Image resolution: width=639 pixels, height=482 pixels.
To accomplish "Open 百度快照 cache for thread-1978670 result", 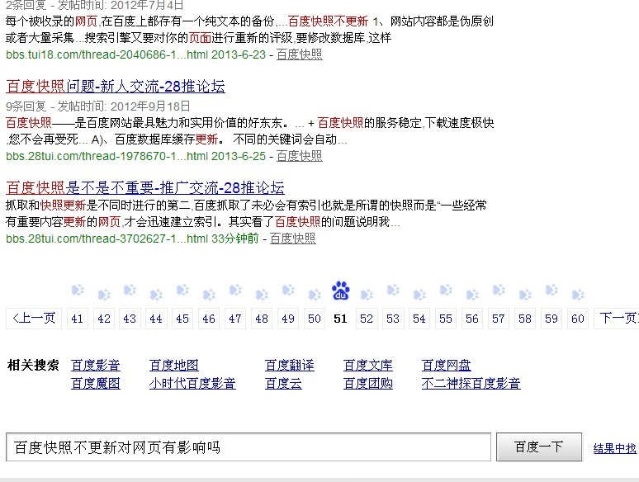I will pos(300,156).
